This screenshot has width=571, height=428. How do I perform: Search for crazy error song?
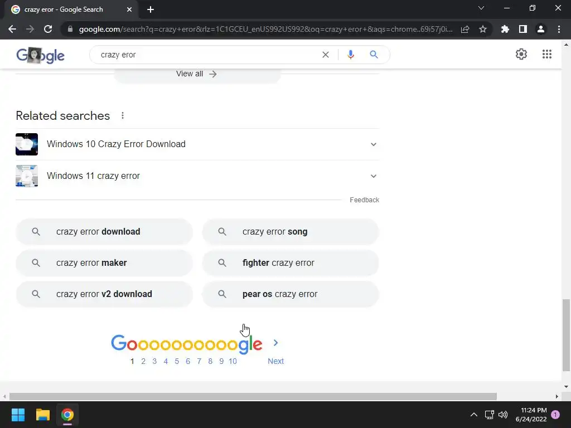coord(291,231)
